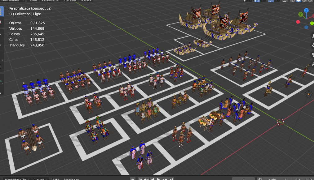Viewport: 314px width, 180px height.
Task: Click the Inicio start frame field
Action: 277,179
